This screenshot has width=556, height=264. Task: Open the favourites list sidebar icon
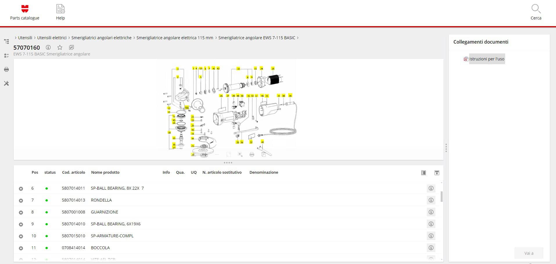click(6, 55)
